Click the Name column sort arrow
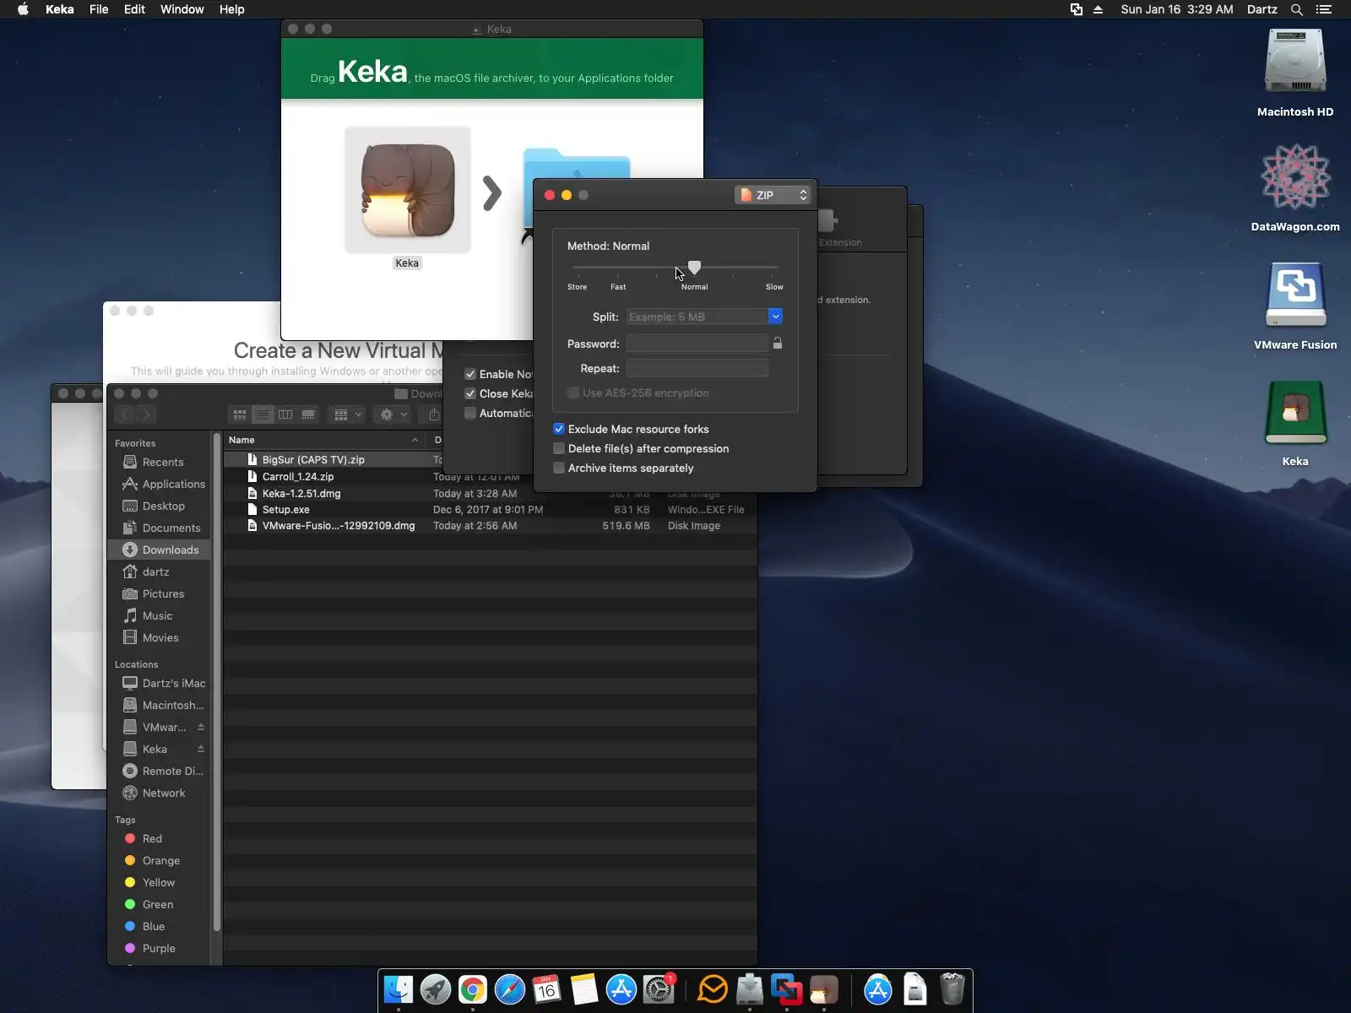 pos(415,440)
